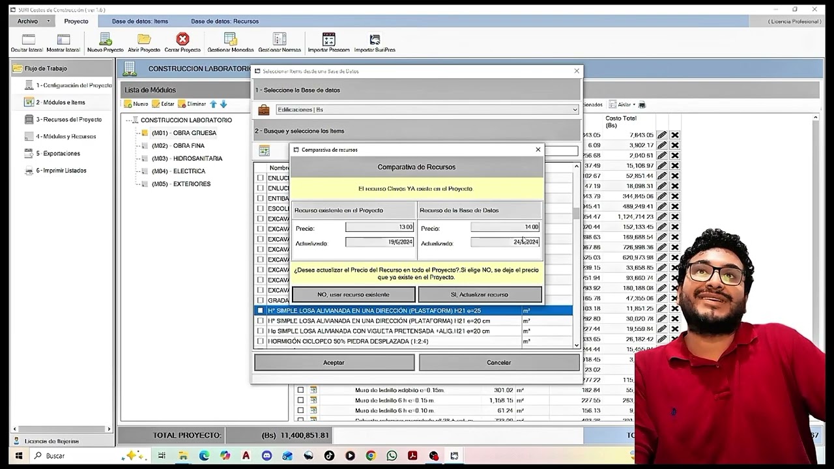Image resolution: width=834 pixels, height=469 pixels.
Task: Select module (M02) - OBRA FINA in tree
Action: 178,146
